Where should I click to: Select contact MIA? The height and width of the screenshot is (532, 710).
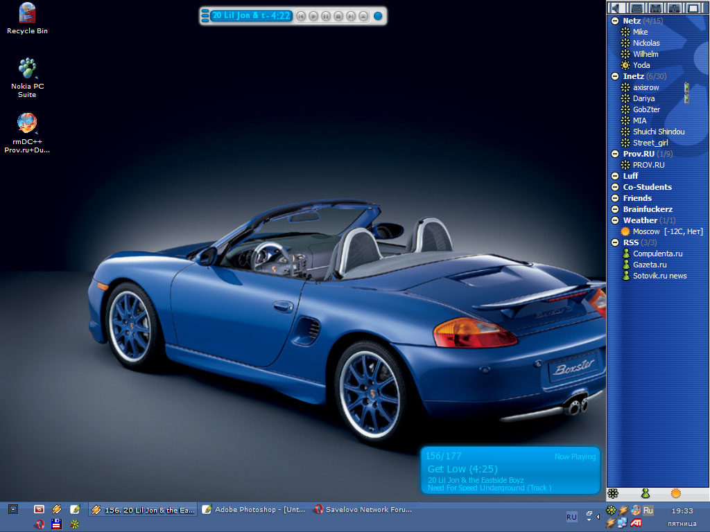point(640,121)
